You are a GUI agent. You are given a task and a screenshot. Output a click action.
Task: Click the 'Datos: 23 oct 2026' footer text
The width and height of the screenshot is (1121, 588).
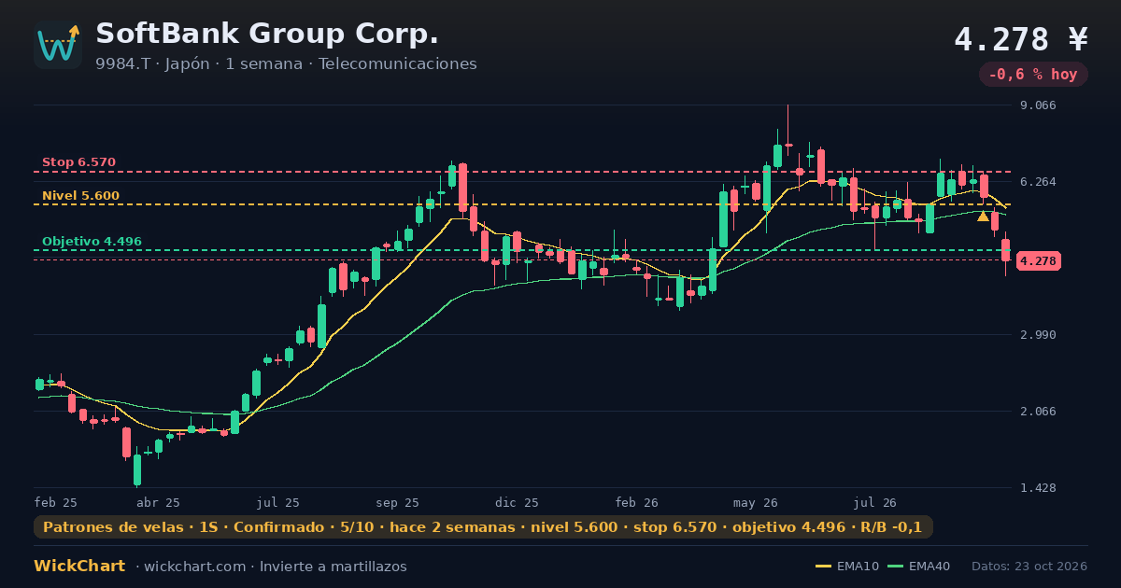1029,567
